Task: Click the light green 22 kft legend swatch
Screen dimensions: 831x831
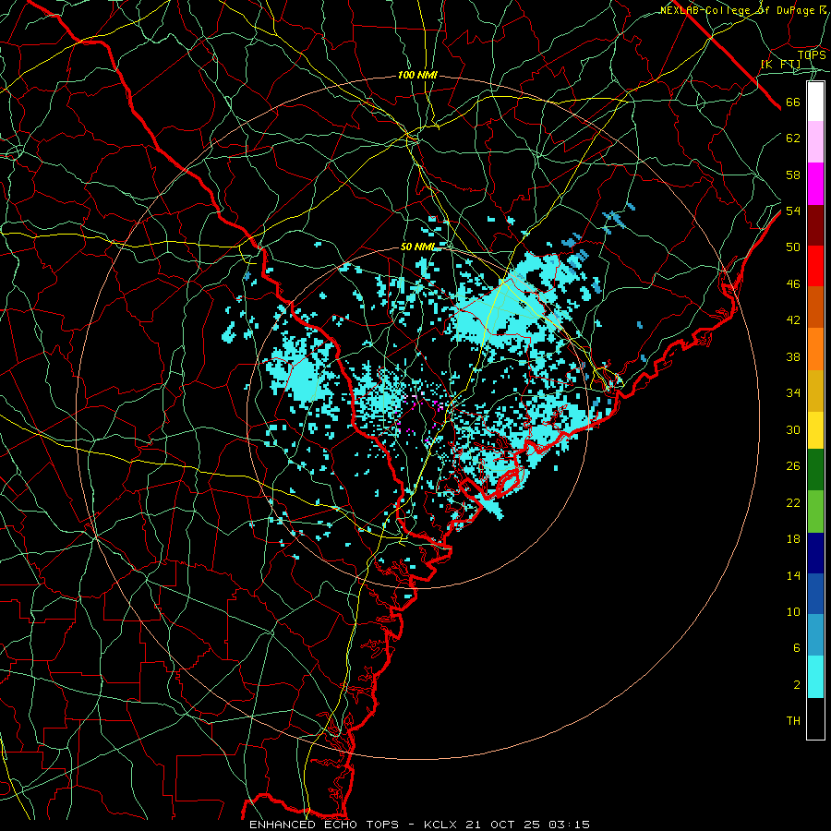Action: click(x=815, y=512)
